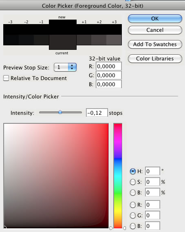Enable the Relative To Document checkbox
185x232 pixels.
click(6, 78)
